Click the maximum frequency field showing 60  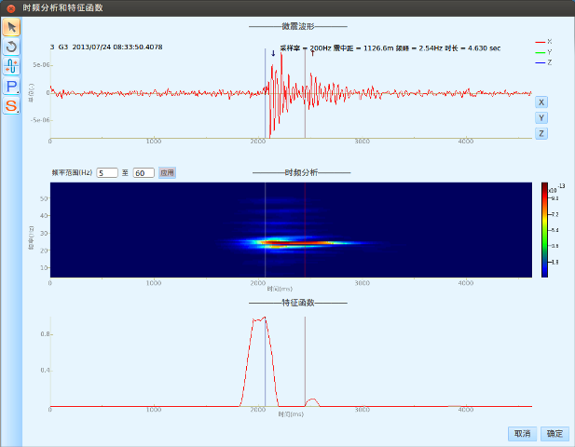pyautogui.click(x=144, y=172)
